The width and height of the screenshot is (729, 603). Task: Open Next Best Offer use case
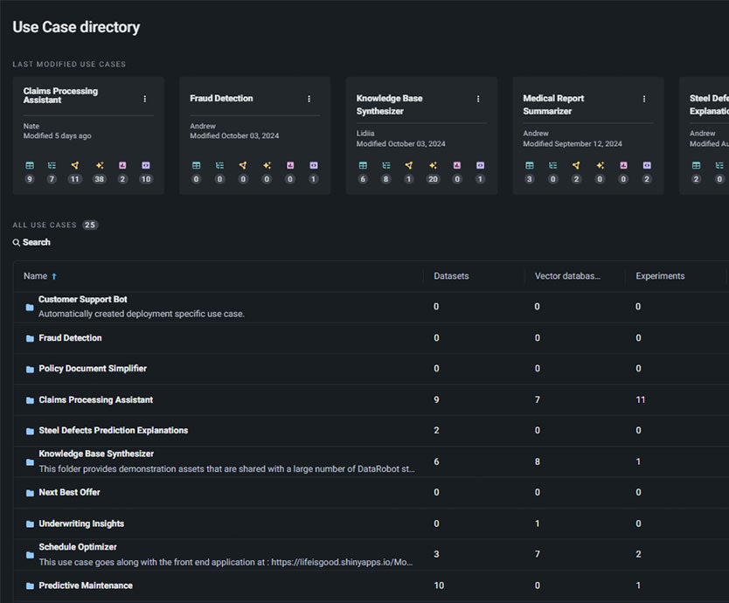(69, 492)
